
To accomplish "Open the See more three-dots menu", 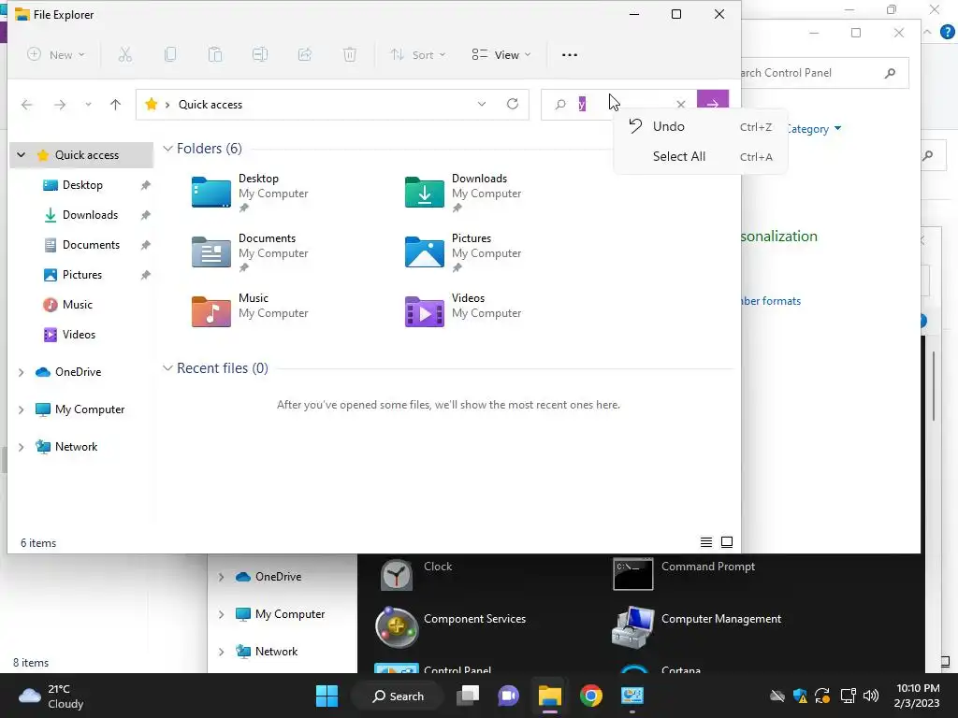I will coord(570,55).
